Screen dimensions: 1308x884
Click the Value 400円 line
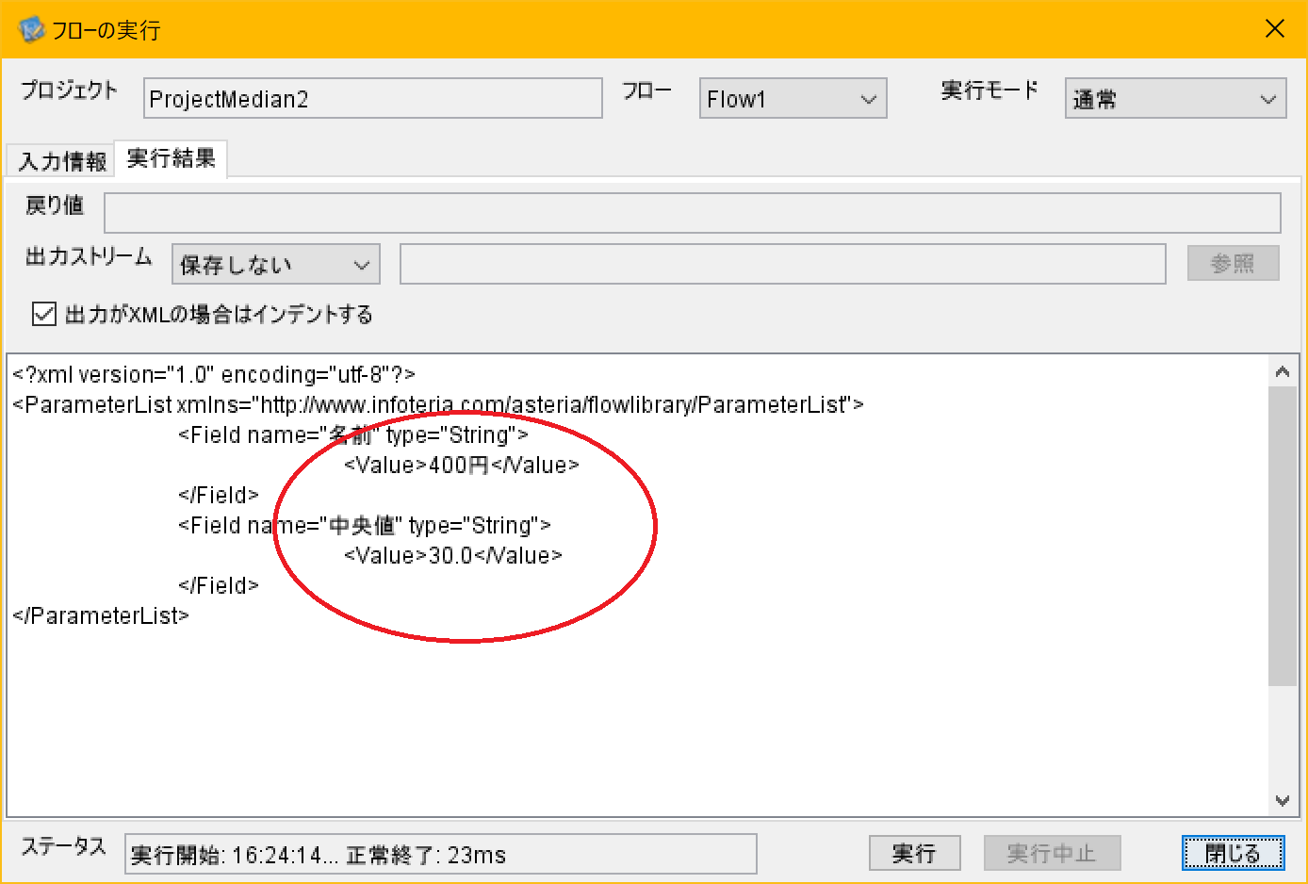462,465
